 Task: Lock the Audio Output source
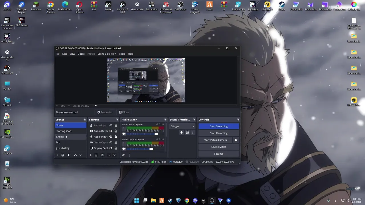pyautogui.click(x=116, y=131)
